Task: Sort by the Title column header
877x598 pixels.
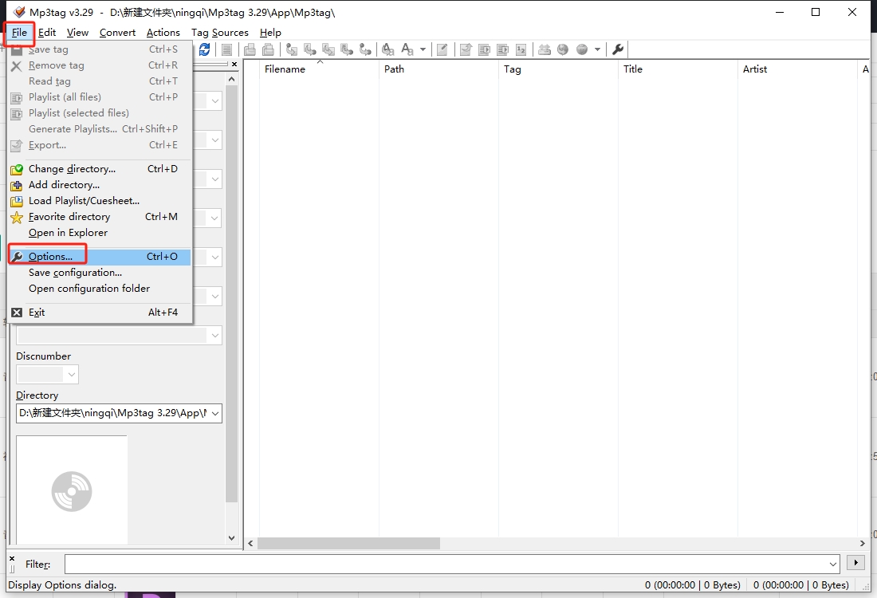Action: 678,69
